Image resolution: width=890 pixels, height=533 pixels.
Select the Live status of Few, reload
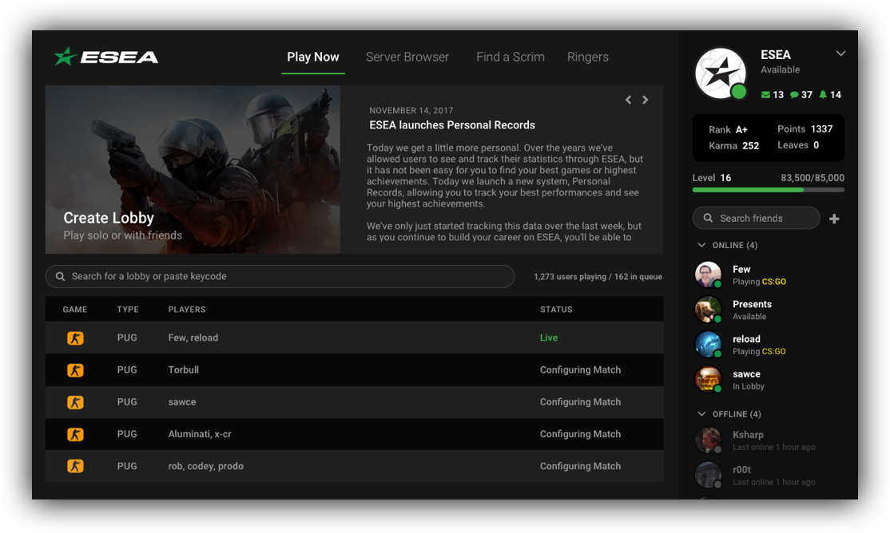point(548,338)
